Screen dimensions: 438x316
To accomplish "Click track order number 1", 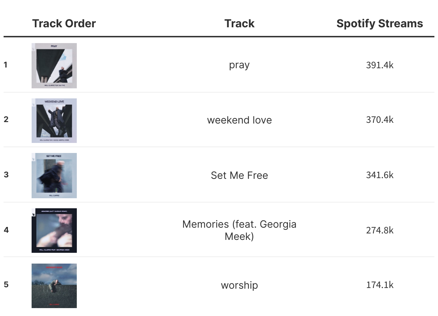I will pos(6,65).
